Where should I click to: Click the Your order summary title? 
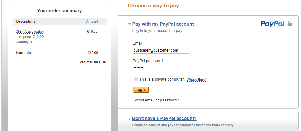(x=59, y=11)
